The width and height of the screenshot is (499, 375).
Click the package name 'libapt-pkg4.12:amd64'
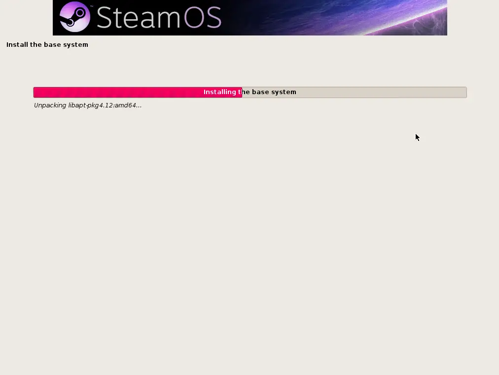tap(103, 105)
